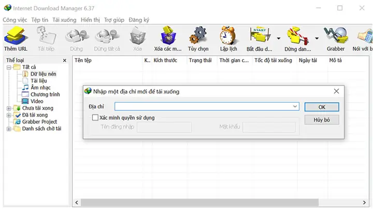373x210 pixels.
Task: Select the Tài liệu tree item
Action: coord(38,81)
